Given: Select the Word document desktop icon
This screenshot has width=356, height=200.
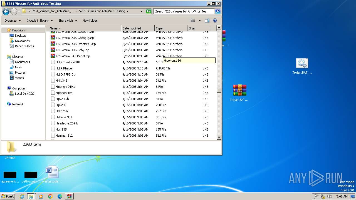Looking at the screenshot, I should pyautogui.click(x=52, y=174).
